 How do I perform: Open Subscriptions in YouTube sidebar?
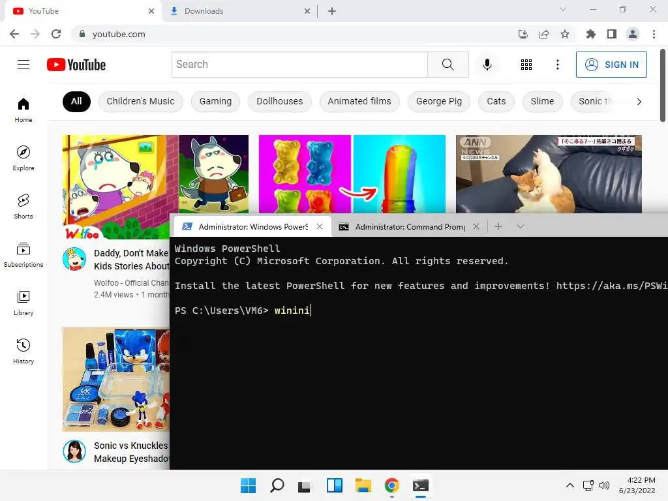tap(23, 254)
